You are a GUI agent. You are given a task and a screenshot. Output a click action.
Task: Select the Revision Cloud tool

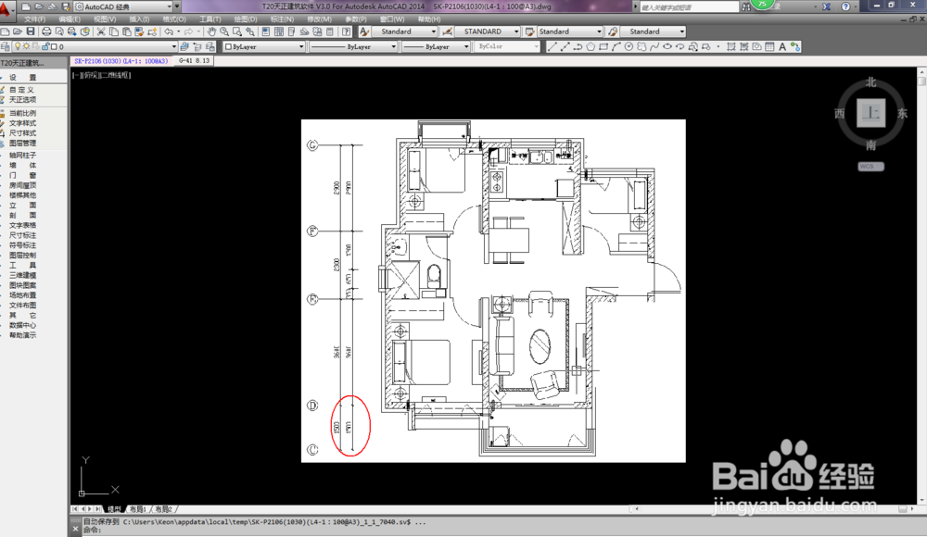pos(642,46)
